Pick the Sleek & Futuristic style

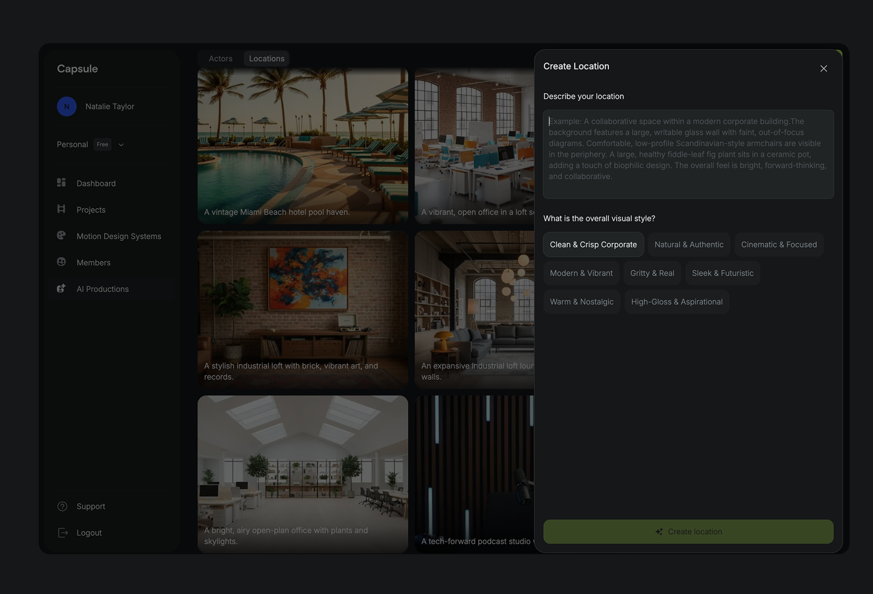click(x=722, y=273)
